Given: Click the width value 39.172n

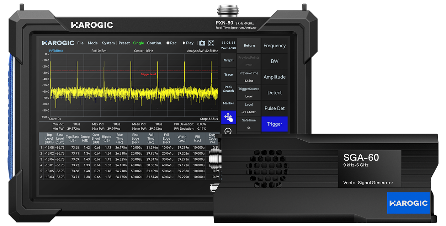Looking at the screenshot, I should point(183,165).
